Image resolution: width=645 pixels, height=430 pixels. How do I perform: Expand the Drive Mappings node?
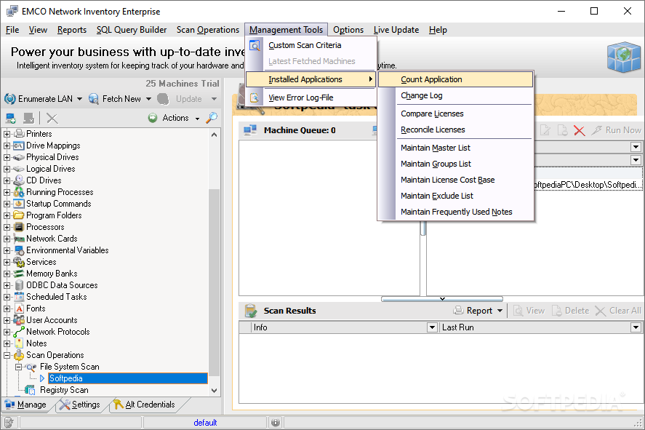point(7,146)
